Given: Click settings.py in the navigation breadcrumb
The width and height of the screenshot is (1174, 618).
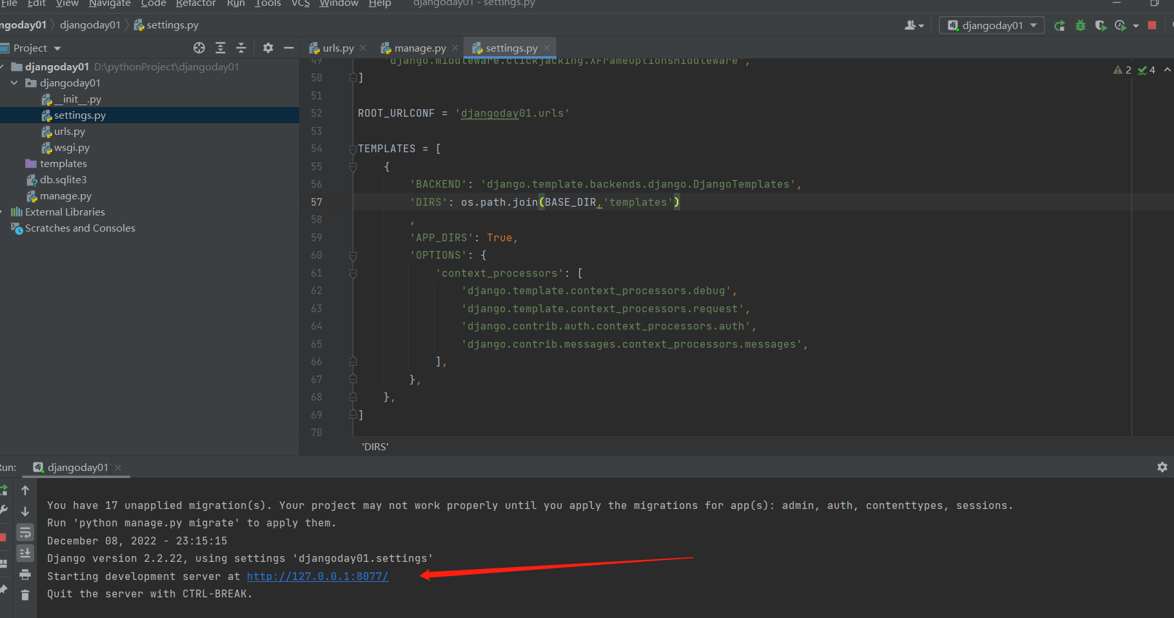Looking at the screenshot, I should (x=166, y=25).
